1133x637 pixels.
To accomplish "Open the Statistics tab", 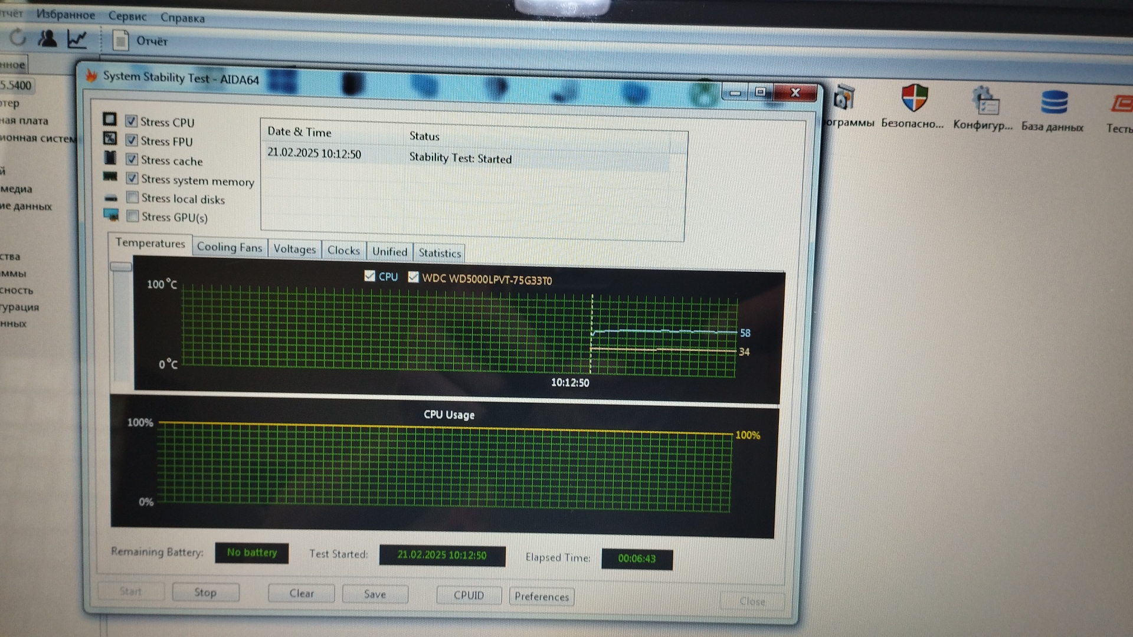I will 440,253.
